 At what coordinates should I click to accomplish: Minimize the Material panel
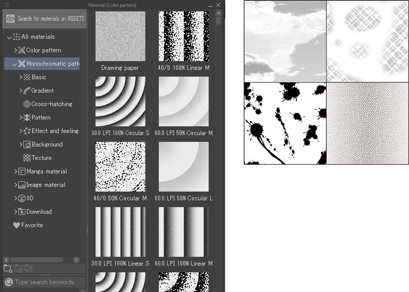(210, 5)
